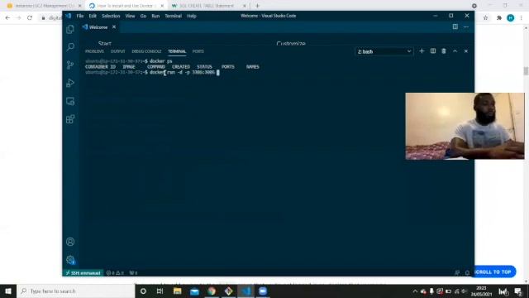Select the 2: bash terminal dropdown
The width and height of the screenshot is (529, 298).
[x=384, y=51]
